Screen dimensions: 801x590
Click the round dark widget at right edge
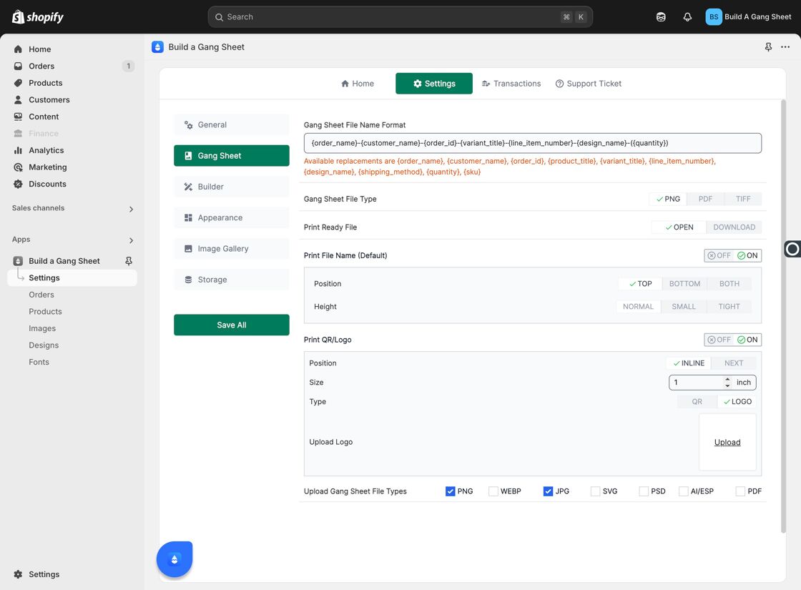pyautogui.click(x=792, y=249)
